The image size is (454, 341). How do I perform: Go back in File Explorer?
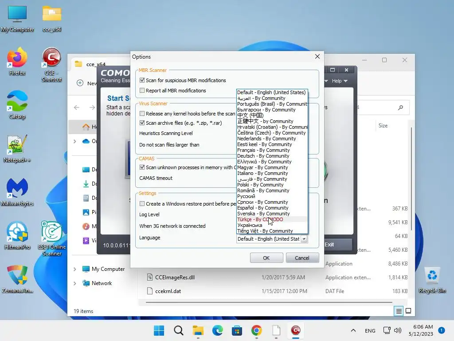pyautogui.click(x=76, y=107)
